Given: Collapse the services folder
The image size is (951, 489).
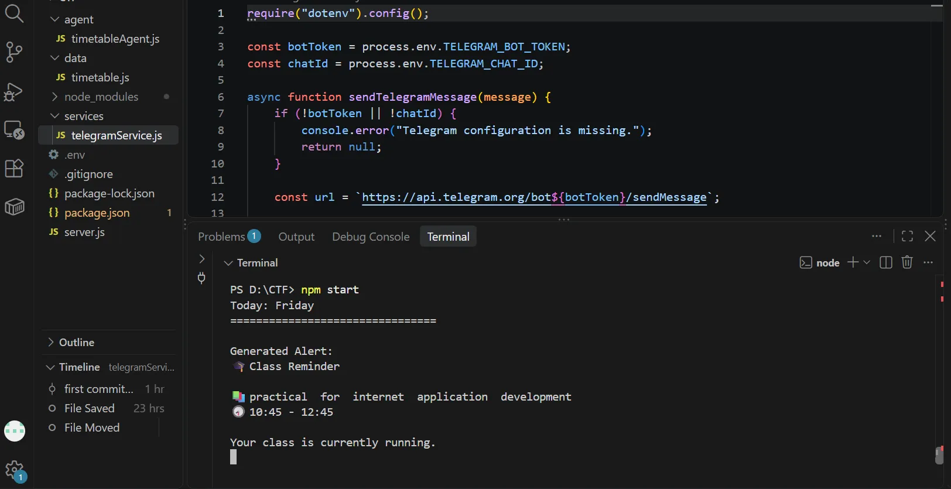Looking at the screenshot, I should point(54,116).
